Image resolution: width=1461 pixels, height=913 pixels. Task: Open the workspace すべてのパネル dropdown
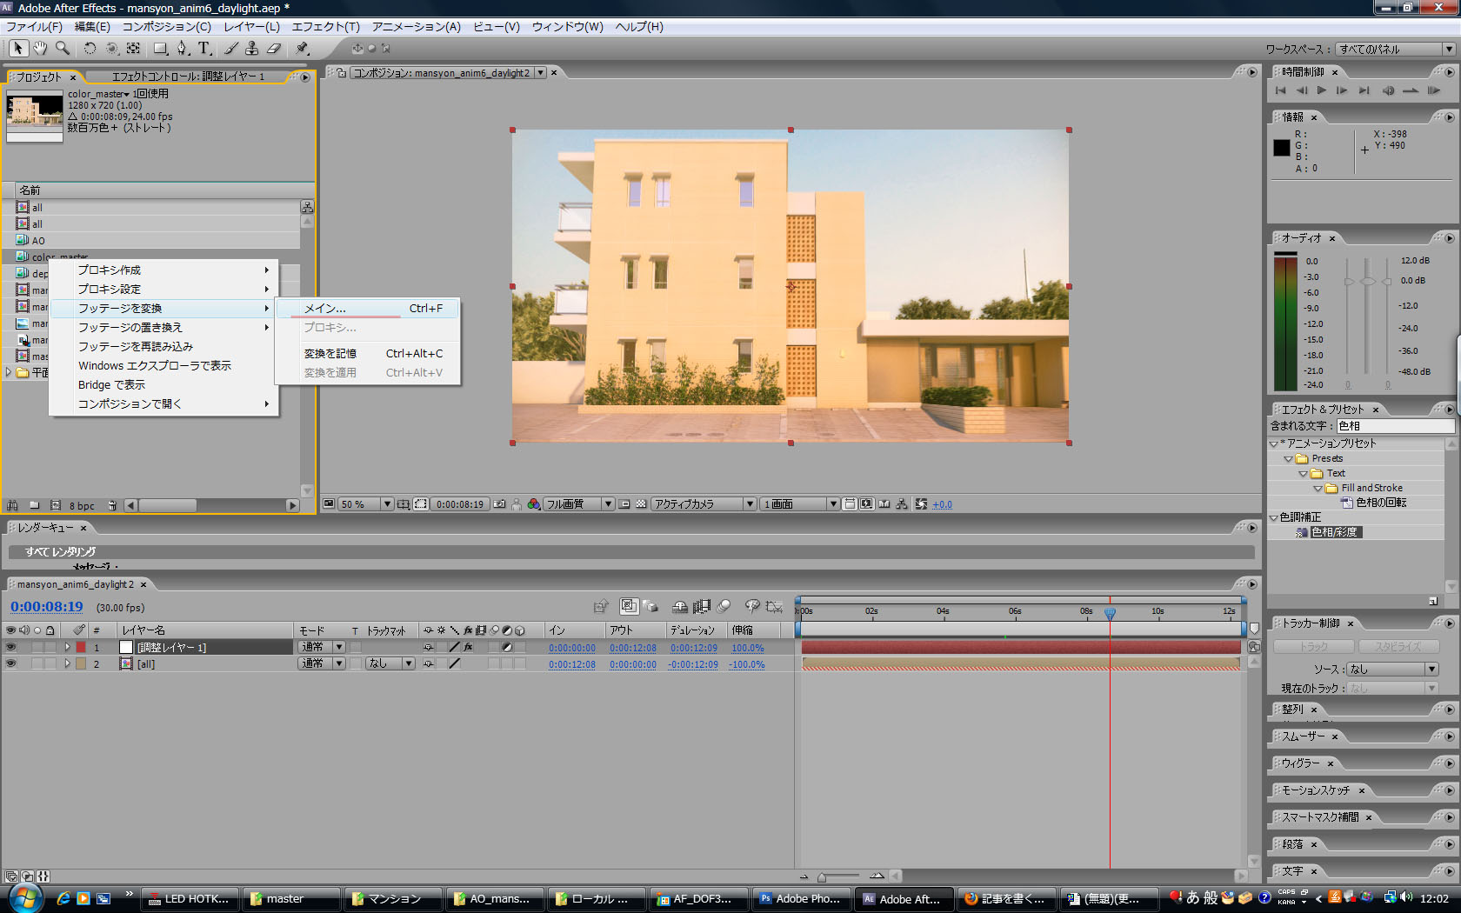[1397, 50]
